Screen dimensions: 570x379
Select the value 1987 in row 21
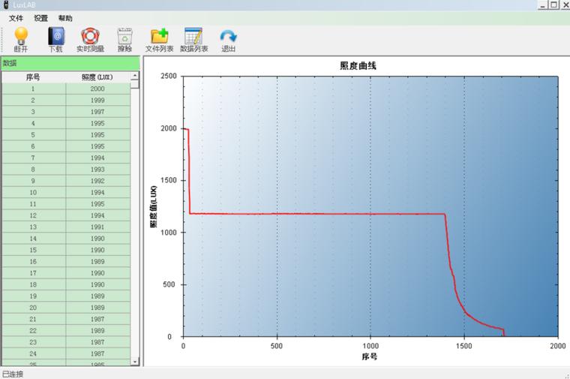pos(97,319)
